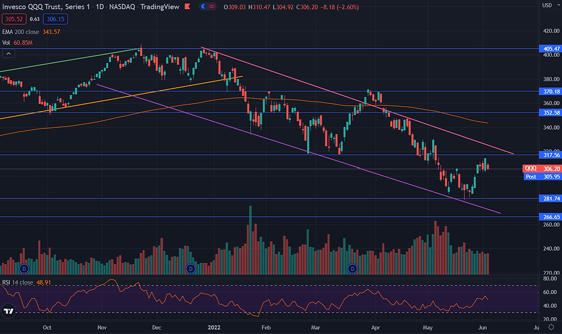Click the QQQ 306.20 last price label

pyautogui.click(x=543, y=169)
